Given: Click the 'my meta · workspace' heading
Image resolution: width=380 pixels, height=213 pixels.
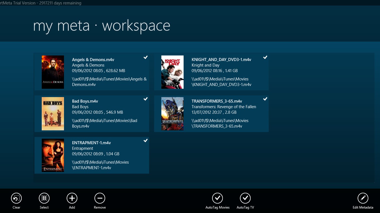Looking at the screenshot, I should point(101,26).
